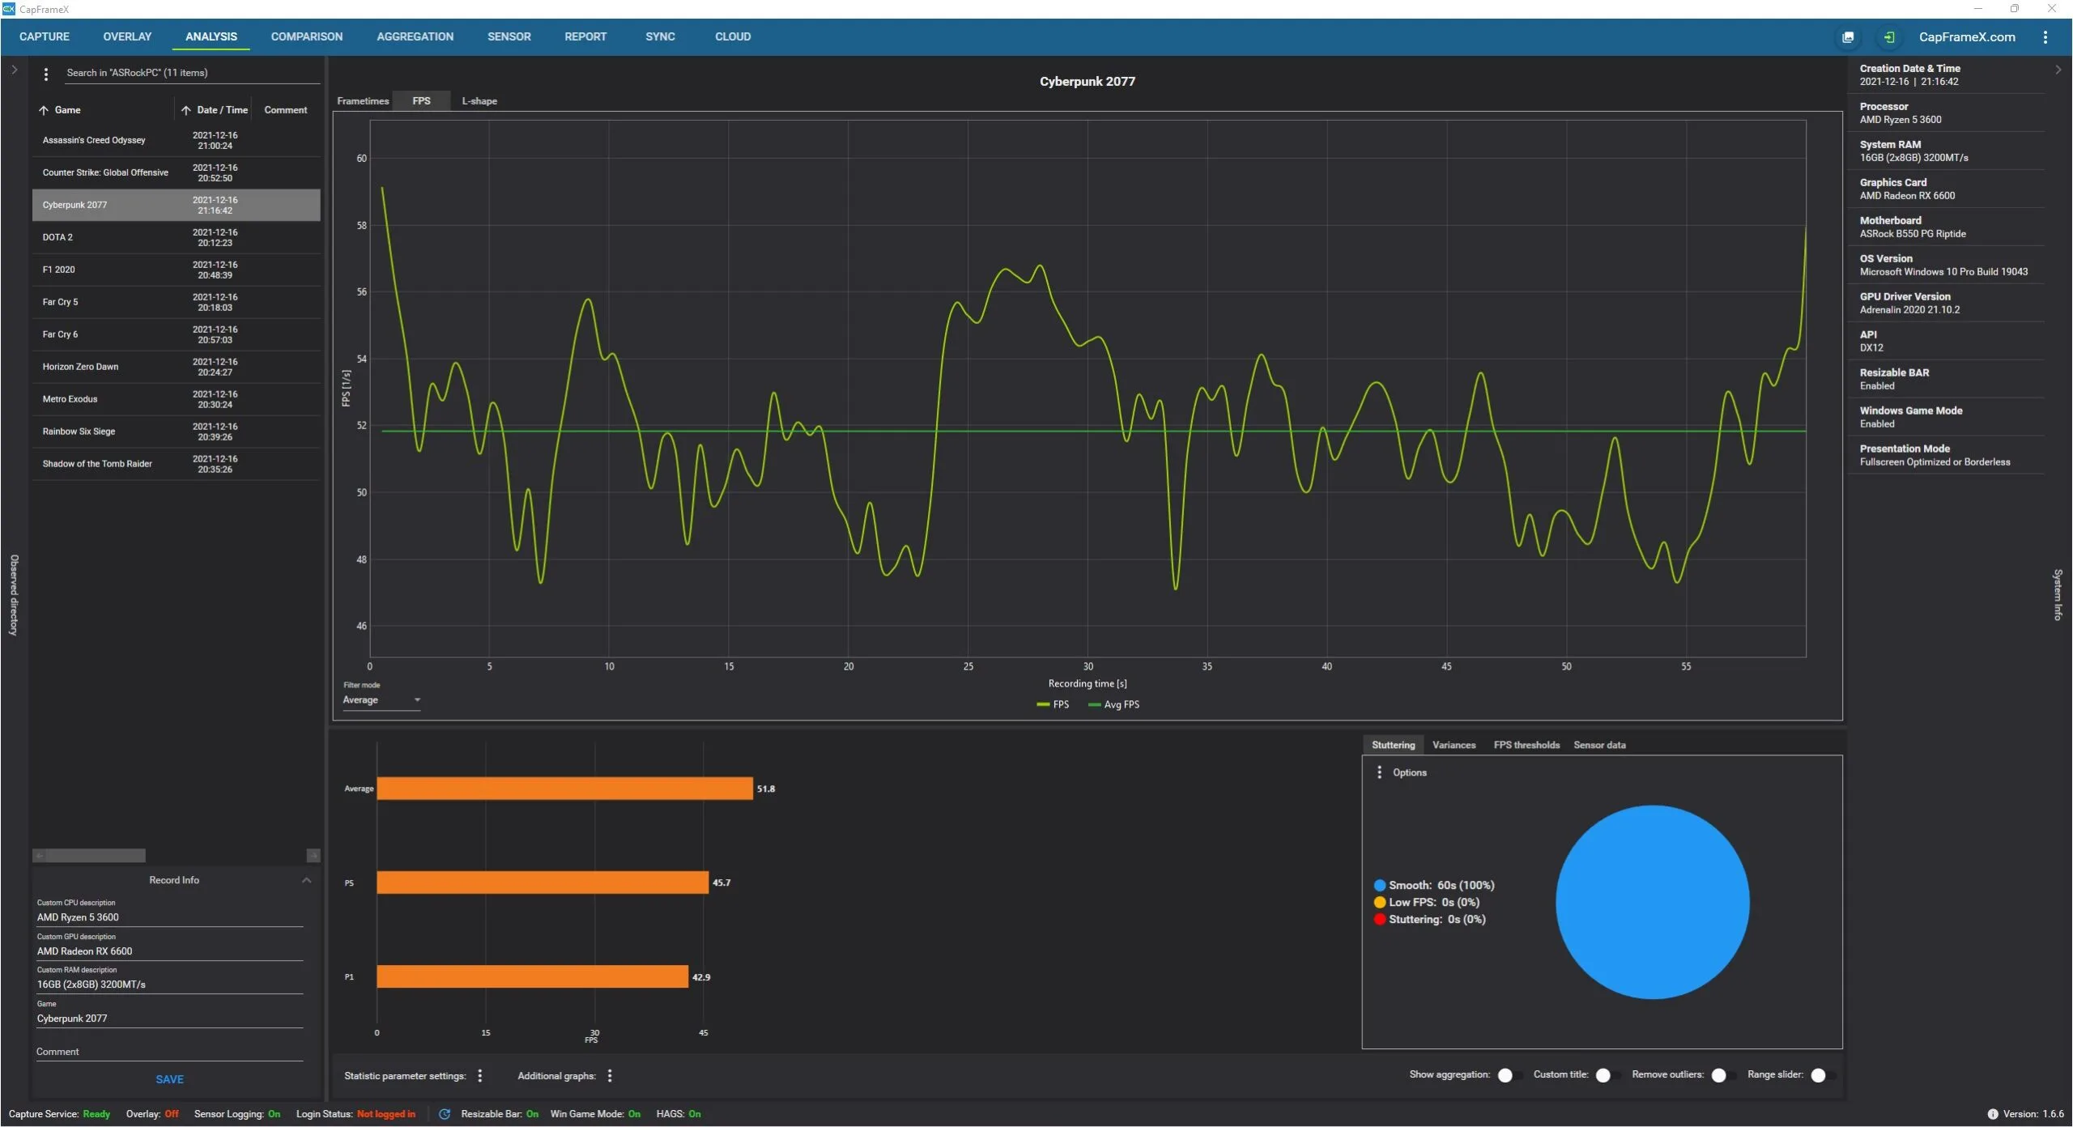Viewport: 2073px width, 1127px height.
Task: Open the FPS thresholds tab
Action: (x=1526, y=745)
